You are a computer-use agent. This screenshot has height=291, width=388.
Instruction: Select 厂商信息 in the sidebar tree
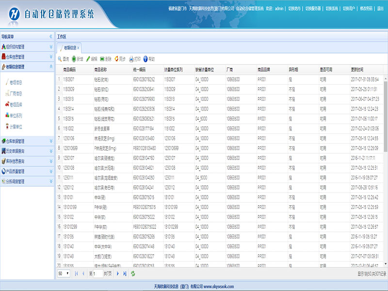click(16, 93)
